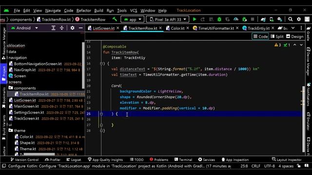
Task: Toggle the Project tool window button
Action: [3, 73]
